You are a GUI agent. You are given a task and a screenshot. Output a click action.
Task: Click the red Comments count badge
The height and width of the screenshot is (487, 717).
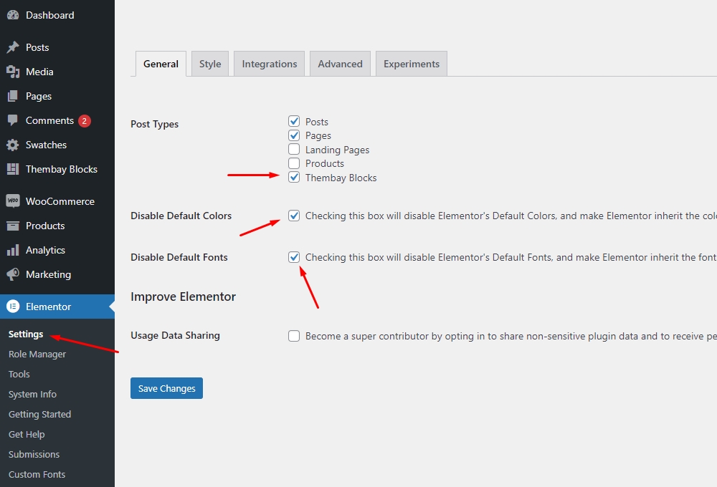(x=85, y=121)
